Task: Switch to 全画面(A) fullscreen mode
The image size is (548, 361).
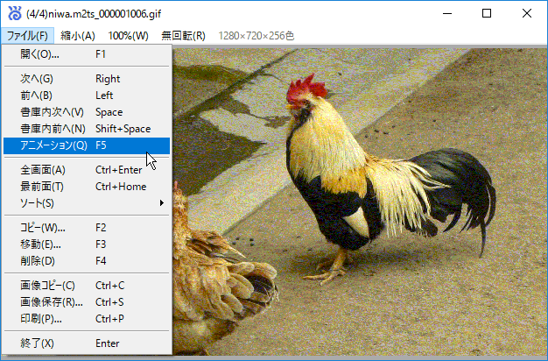Action: tap(42, 170)
